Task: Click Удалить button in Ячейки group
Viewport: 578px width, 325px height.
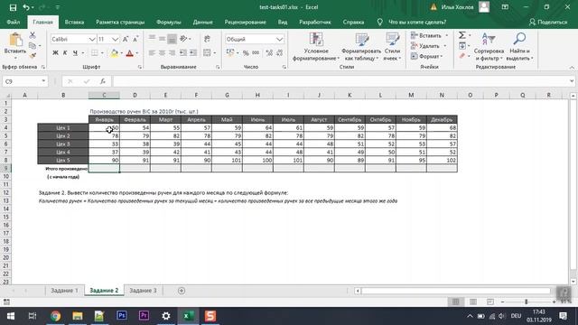Action: coord(429,46)
